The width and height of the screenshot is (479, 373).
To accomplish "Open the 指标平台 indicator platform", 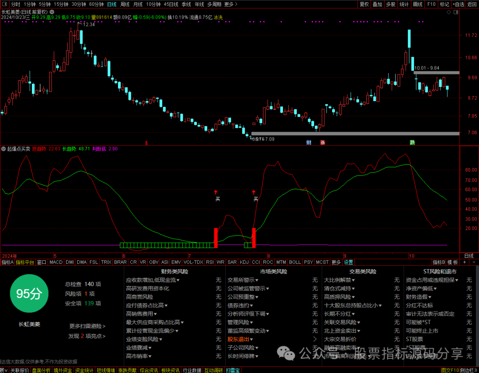I will [x=25, y=262].
